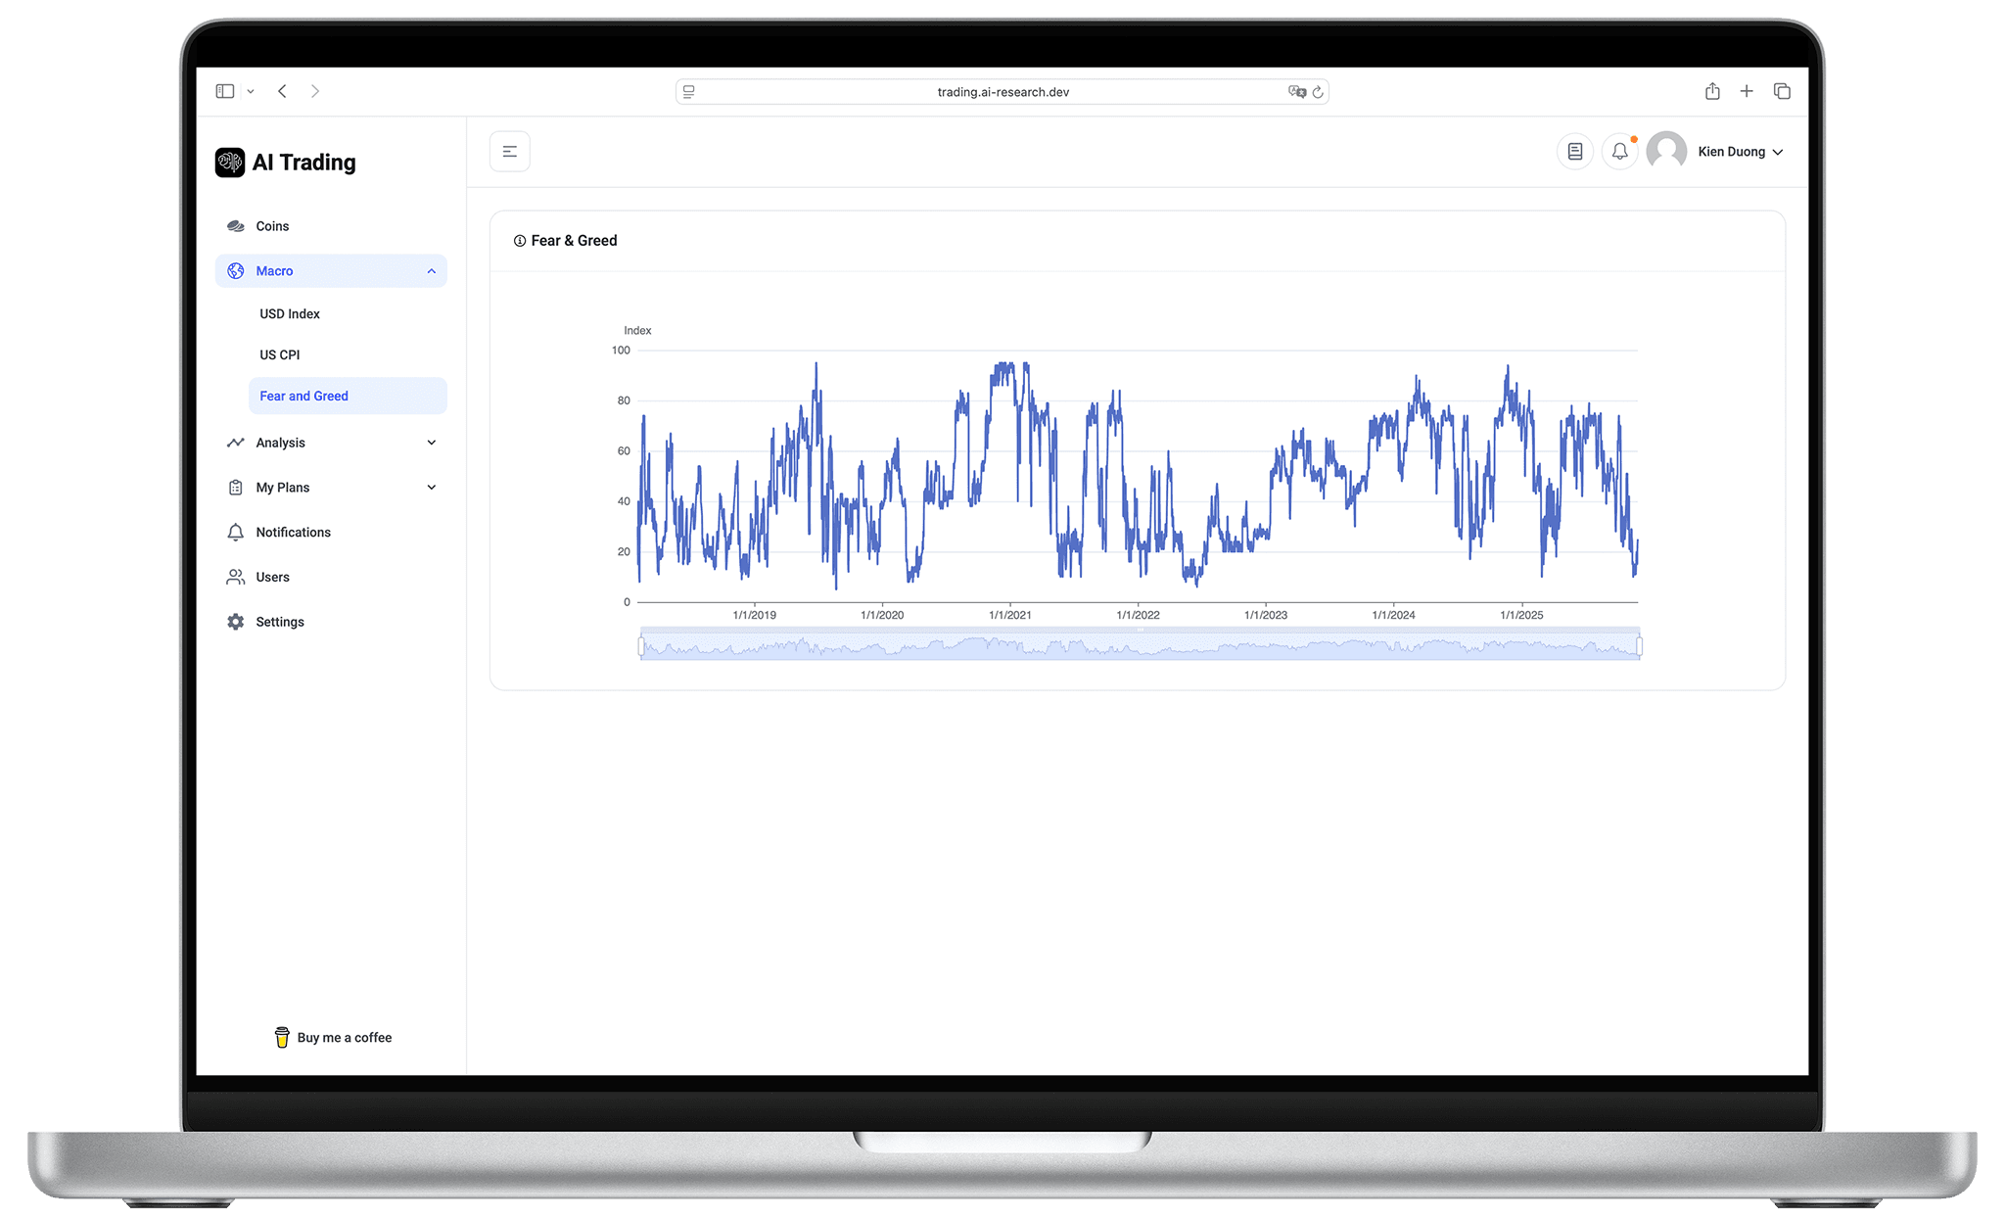2005x1220 pixels.
Task: Click the user avatar picture
Action: tap(1666, 152)
